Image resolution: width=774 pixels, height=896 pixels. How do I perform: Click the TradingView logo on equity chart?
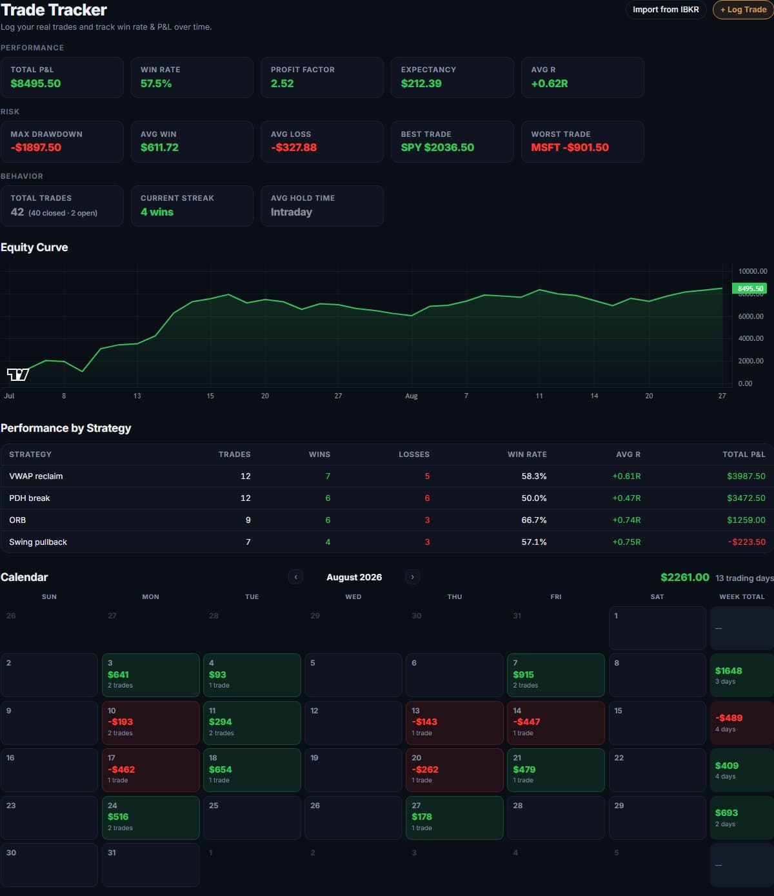tap(18, 374)
